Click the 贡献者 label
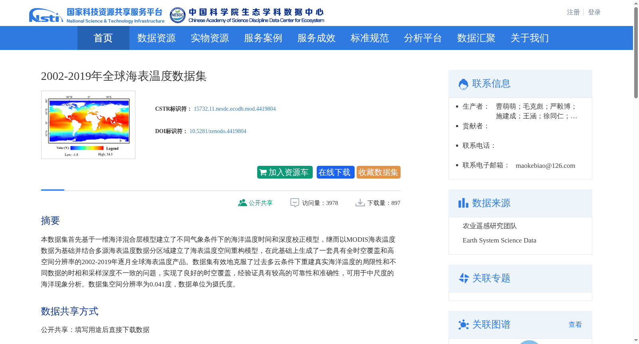 coord(476,126)
